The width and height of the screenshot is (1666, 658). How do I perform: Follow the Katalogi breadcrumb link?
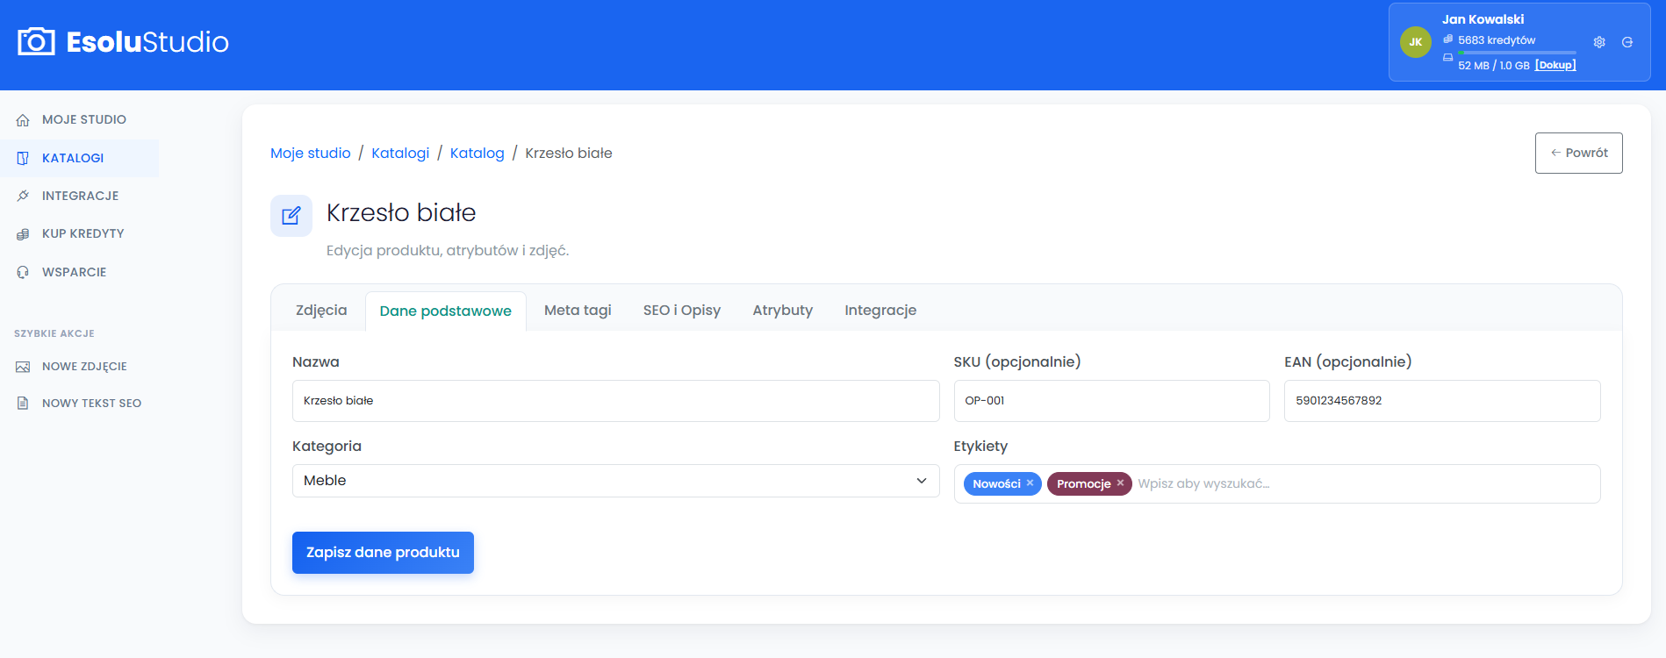tap(400, 154)
